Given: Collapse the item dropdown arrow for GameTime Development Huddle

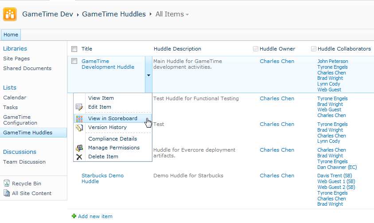Looking at the screenshot, I should point(148,75).
